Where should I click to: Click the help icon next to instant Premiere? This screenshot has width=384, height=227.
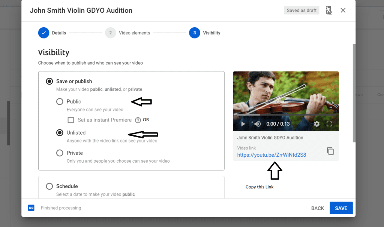pos(138,120)
